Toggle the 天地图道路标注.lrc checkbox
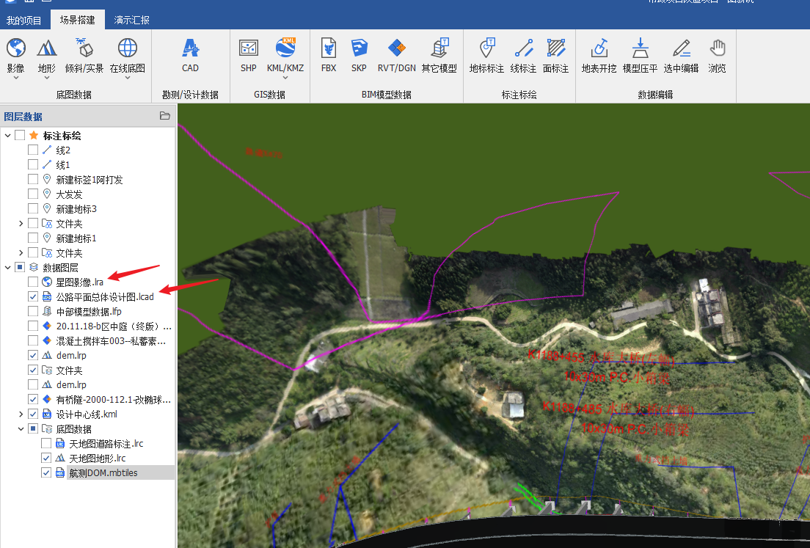 tap(46, 444)
